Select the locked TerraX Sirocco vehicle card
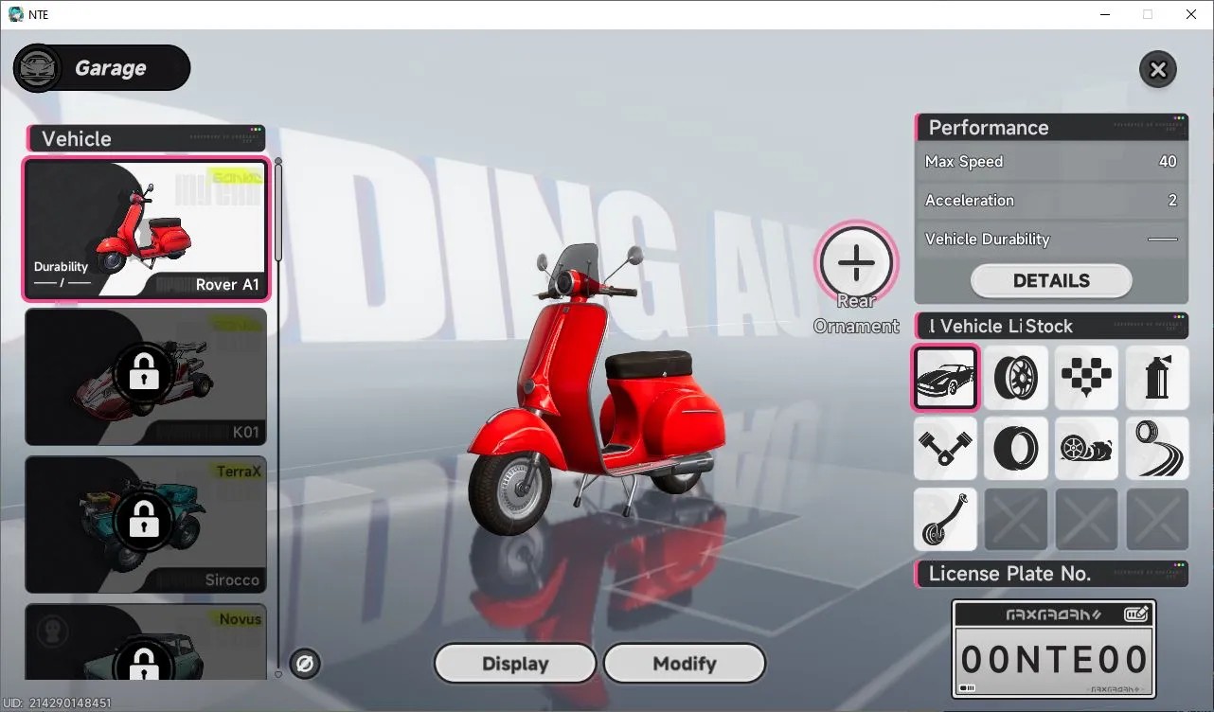This screenshot has height=712, width=1214. click(x=146, y=525)
